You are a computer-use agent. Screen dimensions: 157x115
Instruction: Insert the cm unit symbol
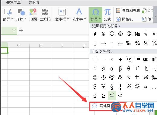click(x=146, y=59)
